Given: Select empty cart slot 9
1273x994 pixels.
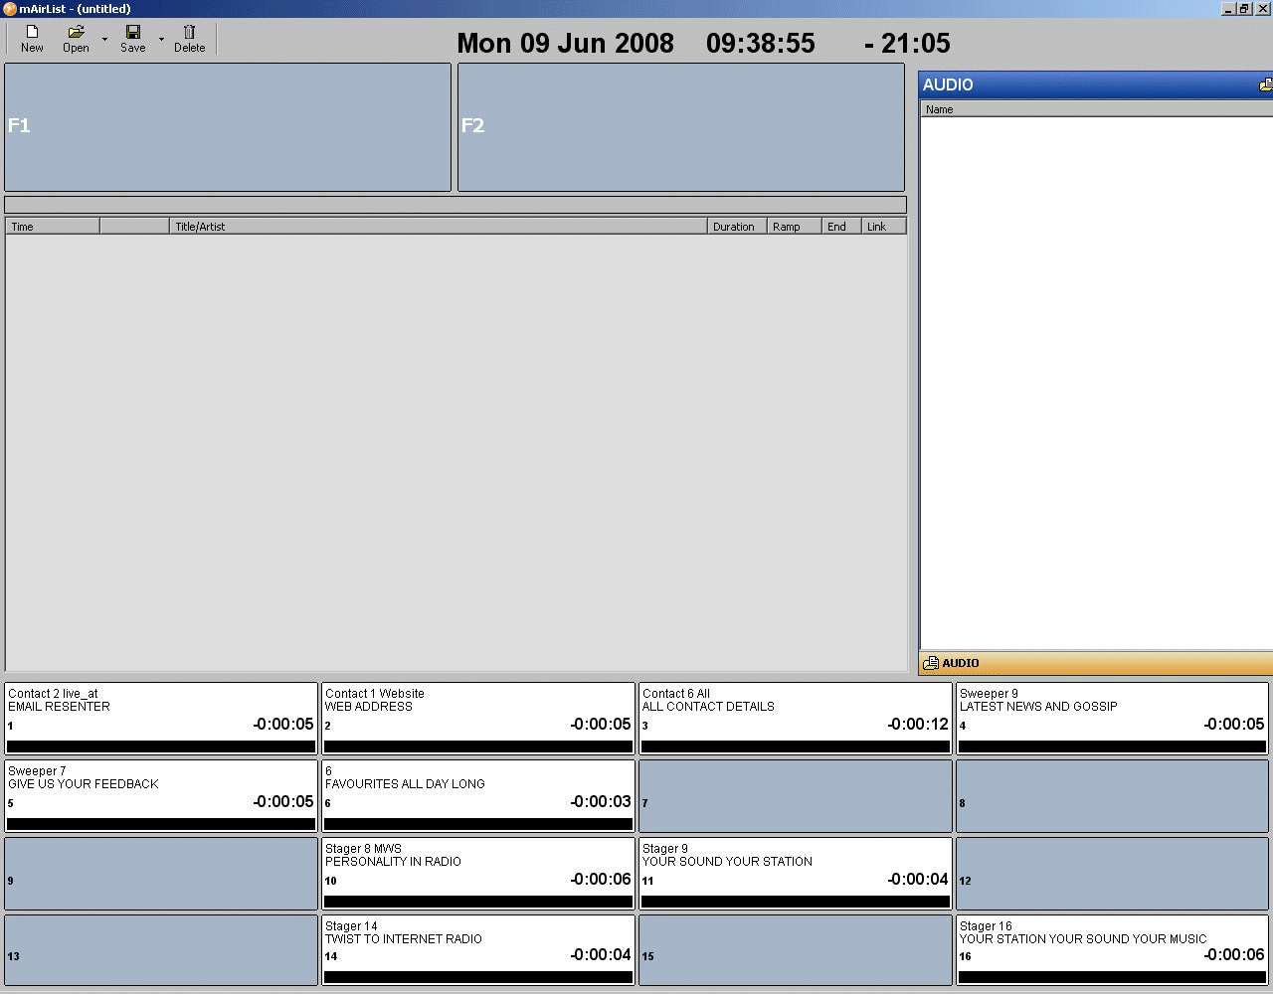Looking at the screenshot, I should (161, 873).
